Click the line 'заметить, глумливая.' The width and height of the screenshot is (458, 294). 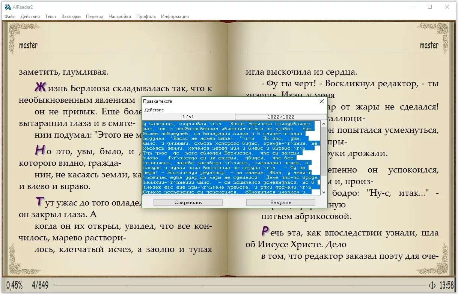click(63, 72)
